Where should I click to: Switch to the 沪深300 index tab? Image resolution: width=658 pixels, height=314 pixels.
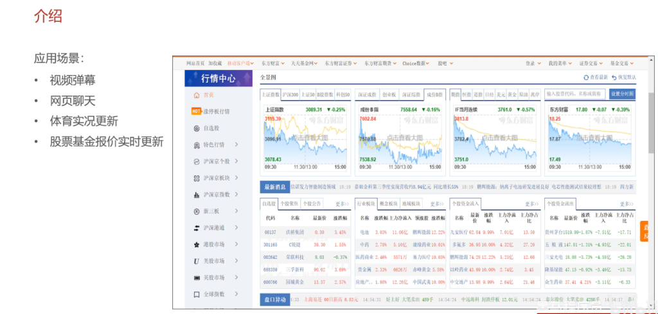click(290, 94)
